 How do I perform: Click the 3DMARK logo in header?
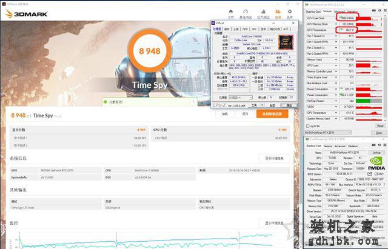(x=27, y=14)
